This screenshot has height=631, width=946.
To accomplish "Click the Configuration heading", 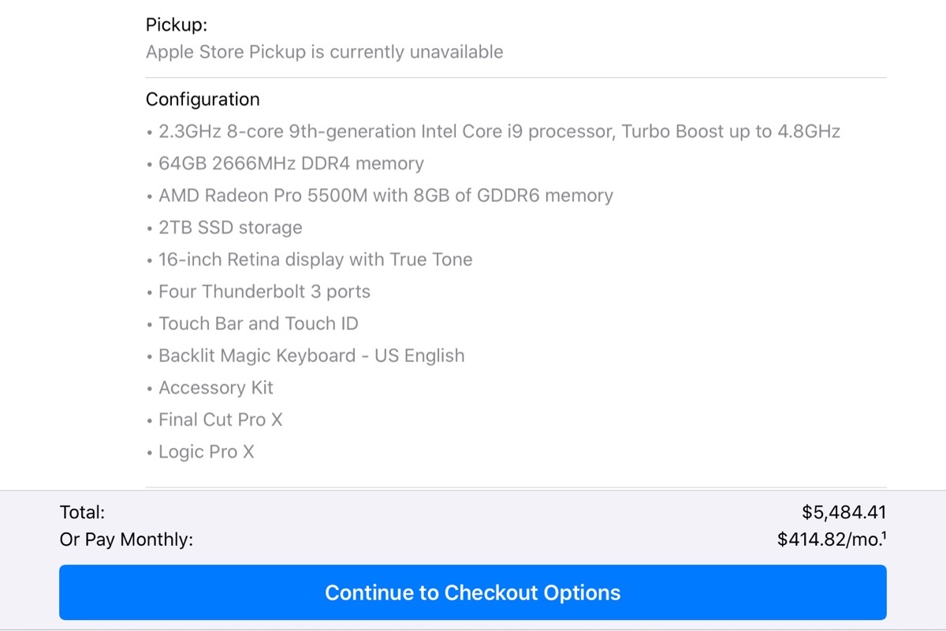I will [x=203, y=99].
